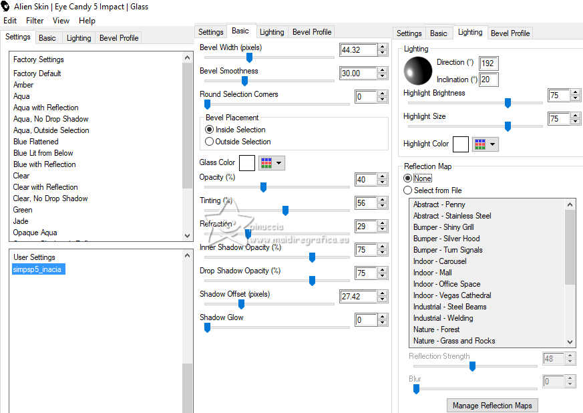Click Factory Settings list scroll-down arrow
Viewport: 583px width, 413px height.
188,235
